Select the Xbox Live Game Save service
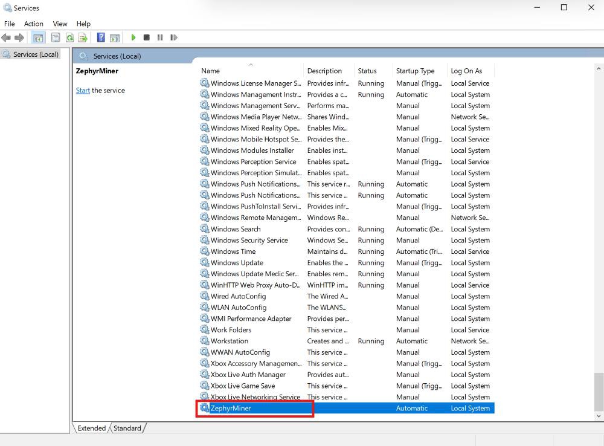This screenshot has height=446, width=604. coord(346,386)
